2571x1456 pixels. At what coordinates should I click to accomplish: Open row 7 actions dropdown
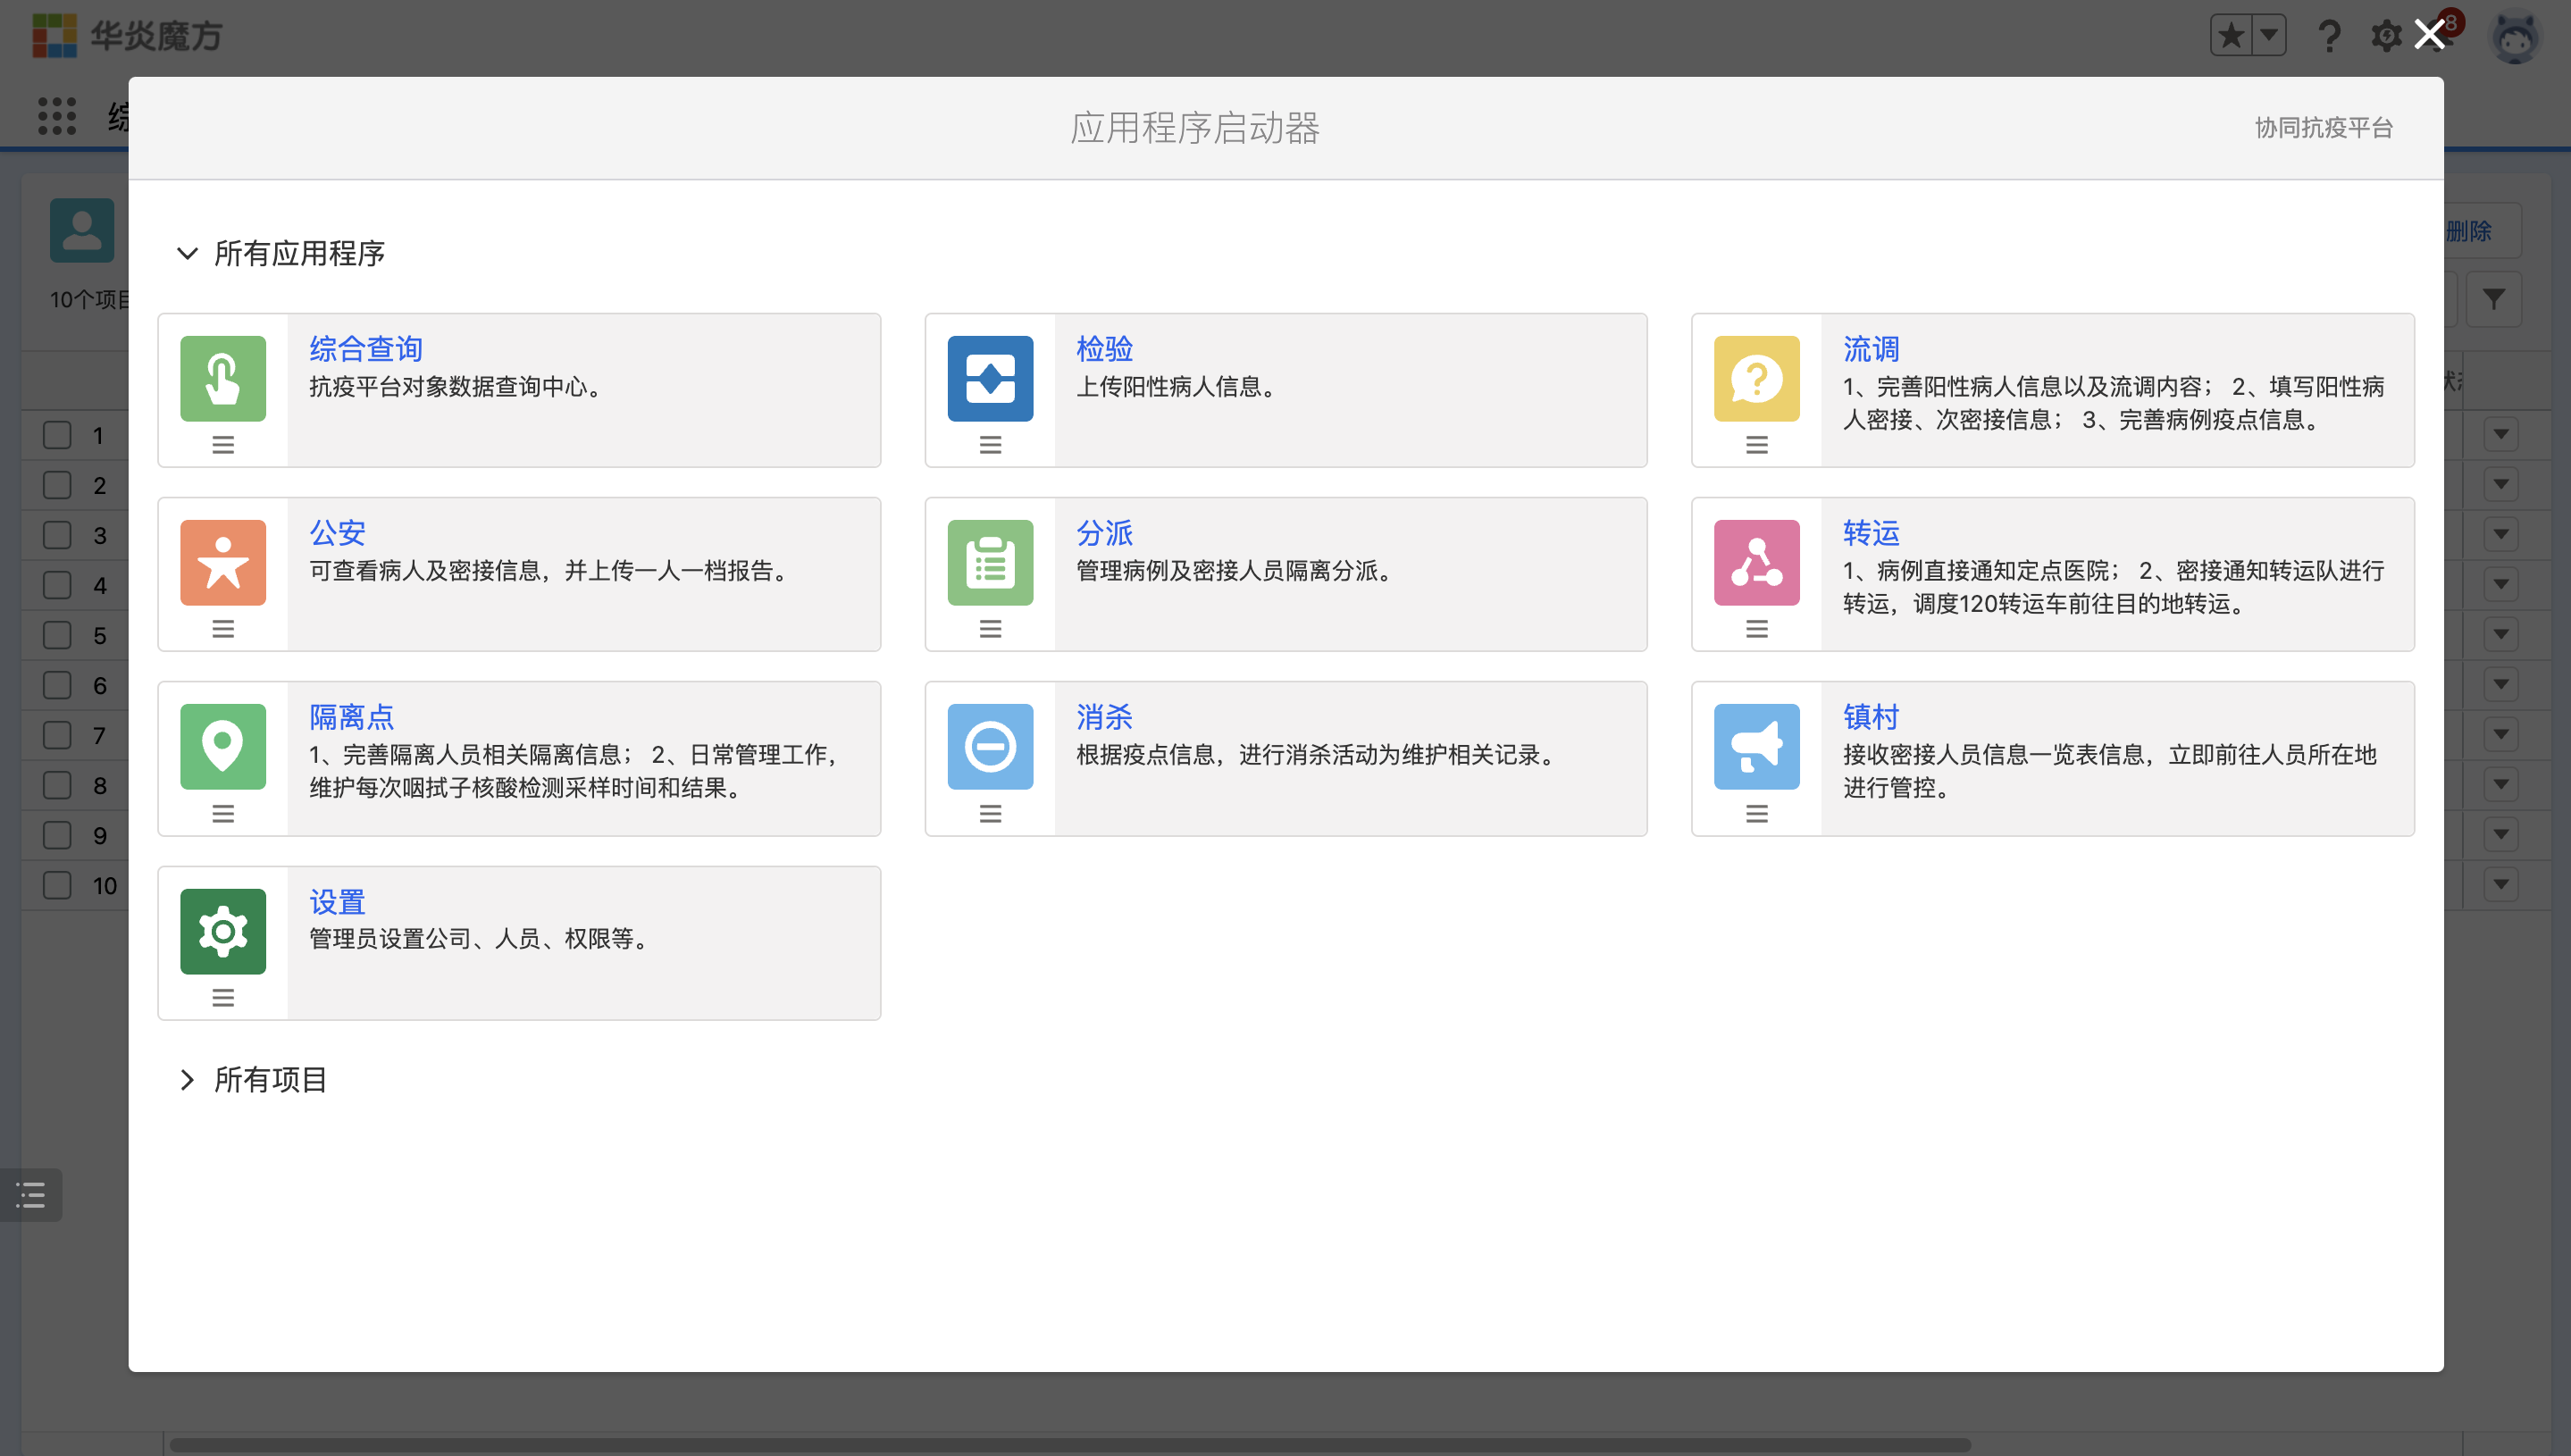click(2501, 734)
